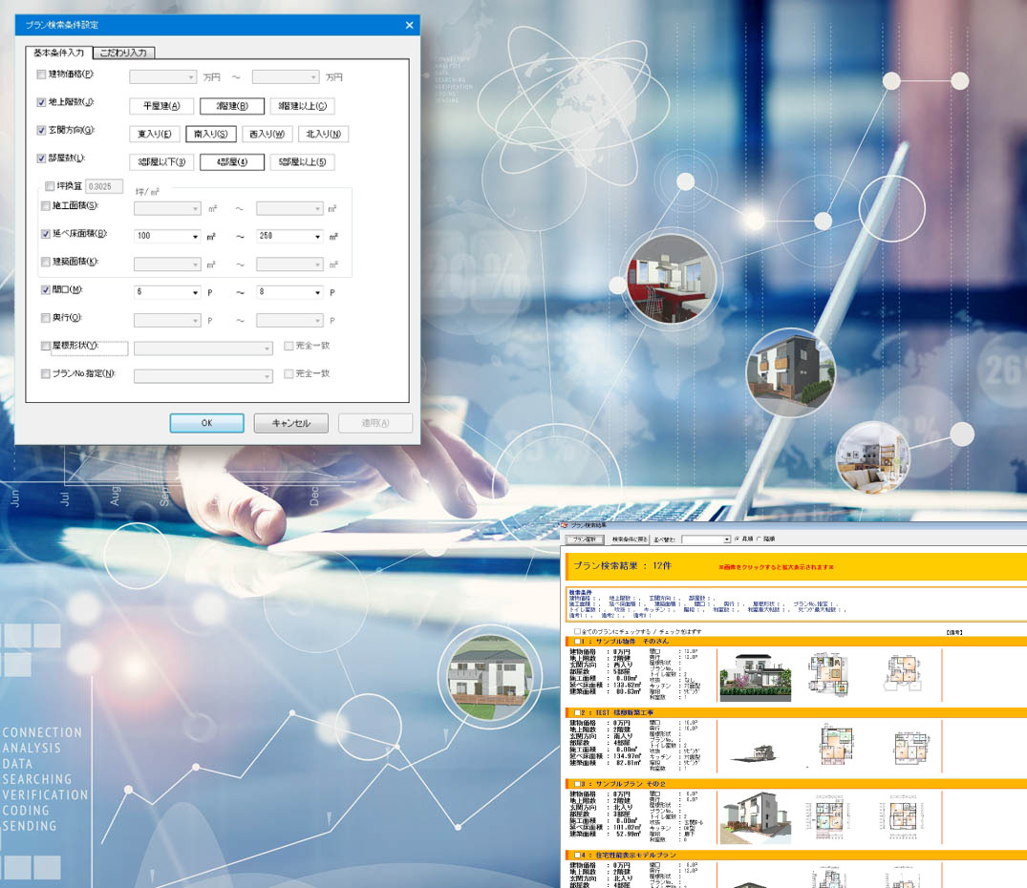The height and width of the screenshot is (888, 1027).
Task: Open the プランNo.指定 dropdown
Action: [x=203, y=376]
